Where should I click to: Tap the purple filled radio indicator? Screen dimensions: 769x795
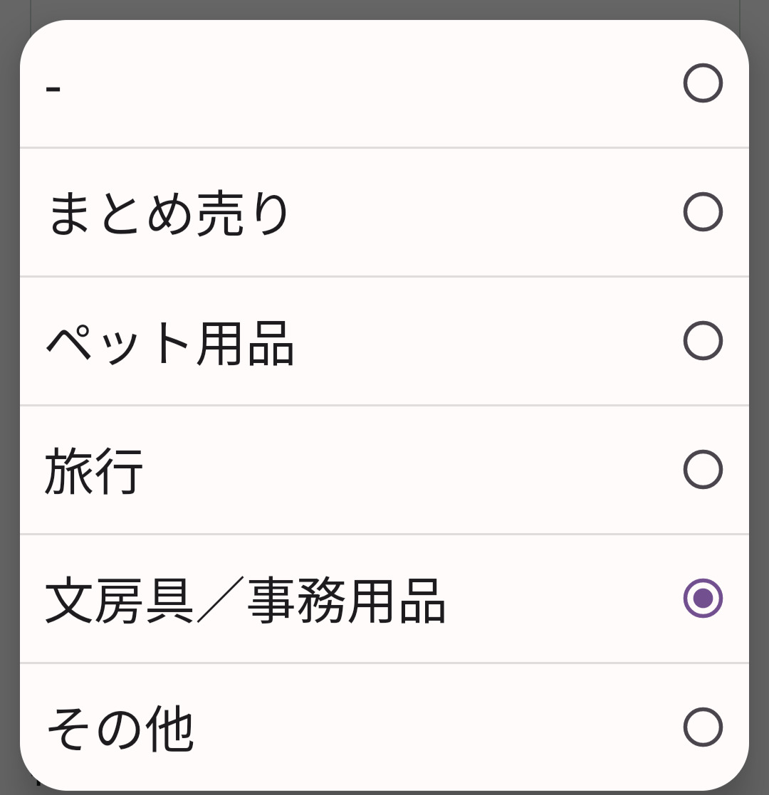pyautogui.click(x=703, y=599)
